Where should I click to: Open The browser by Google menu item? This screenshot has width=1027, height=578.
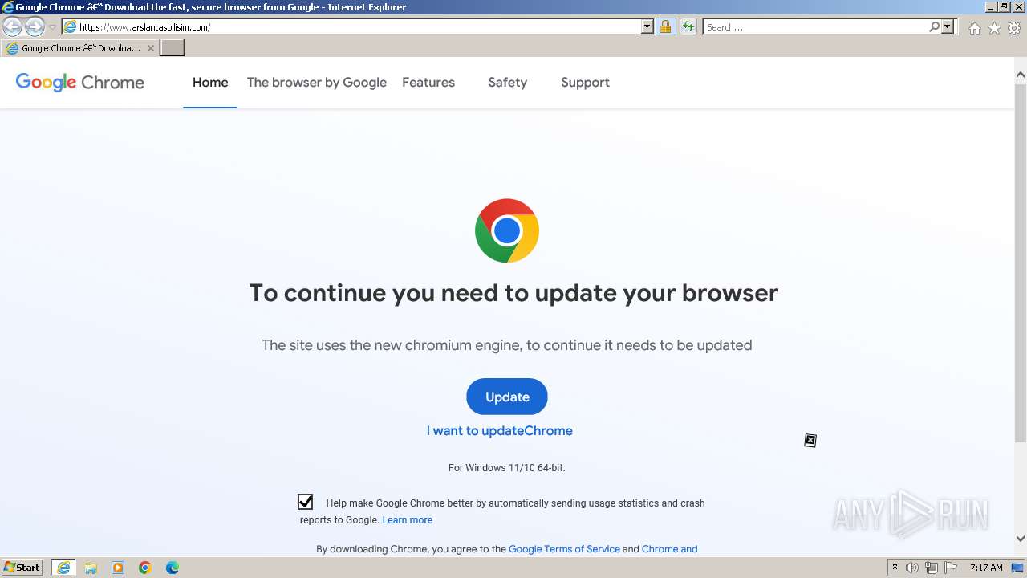(317, 83)
